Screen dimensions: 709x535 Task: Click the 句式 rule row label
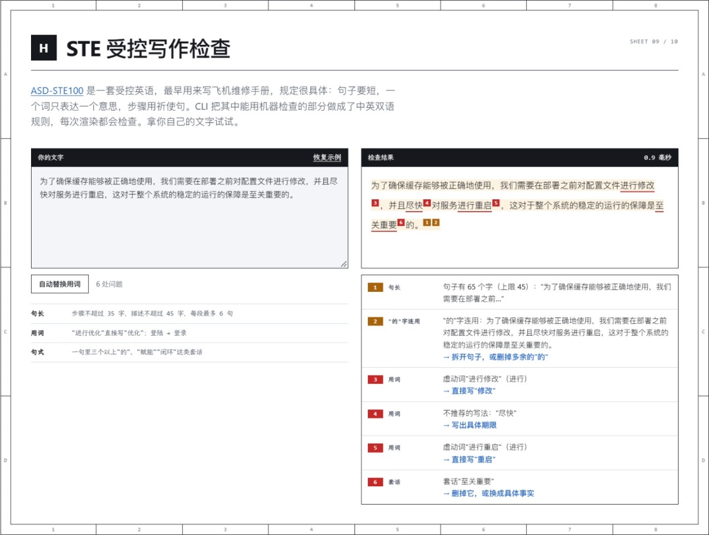point(38,352)
